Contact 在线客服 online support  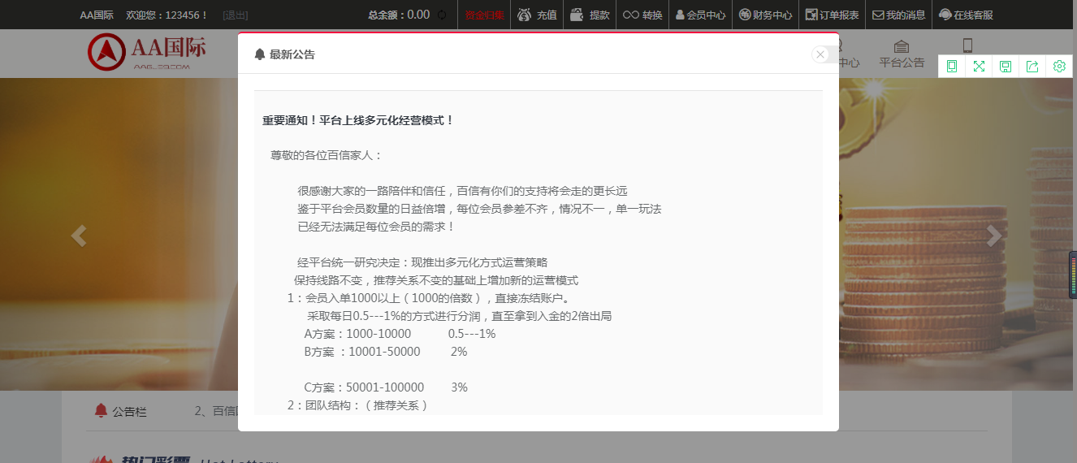966,15
